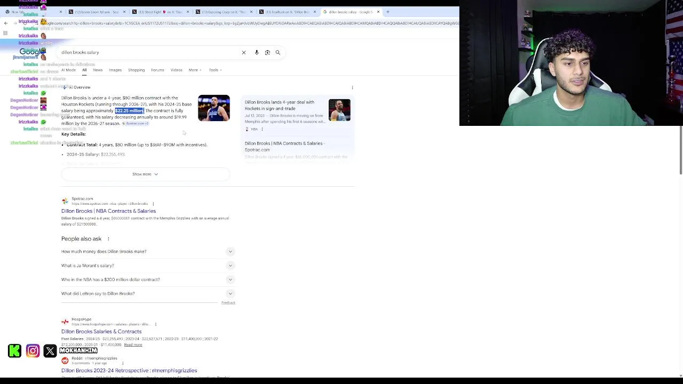Expand 'How much money does Dillon Brooks make?'
Viewport: 683px width, 384px height.
tap(148, 251)
